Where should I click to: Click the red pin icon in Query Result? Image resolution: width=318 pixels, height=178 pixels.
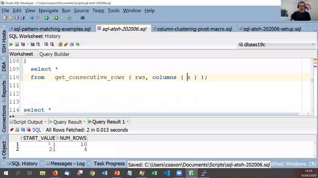point(11,130)
